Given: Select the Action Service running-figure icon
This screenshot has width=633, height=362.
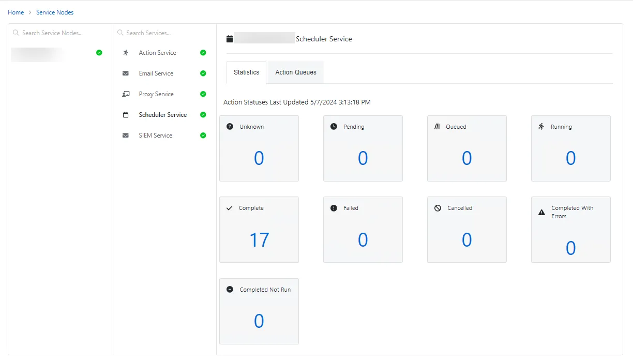Looking at the screenshot, I should (125, 52).
